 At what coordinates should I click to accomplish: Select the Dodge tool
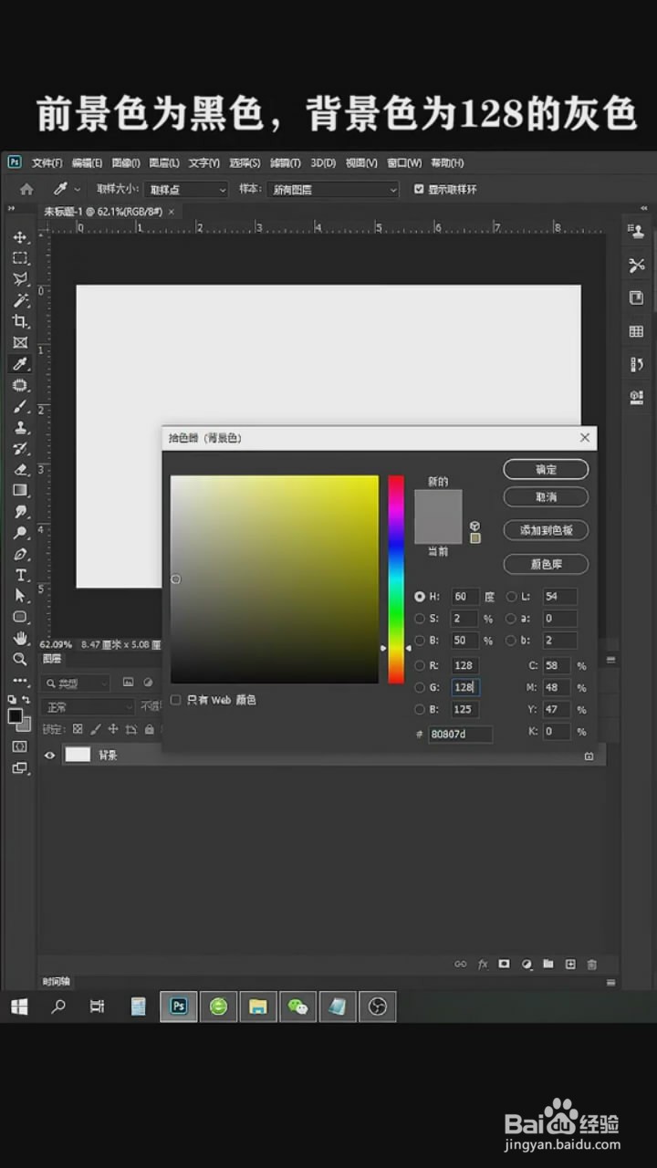click(20, 533)
